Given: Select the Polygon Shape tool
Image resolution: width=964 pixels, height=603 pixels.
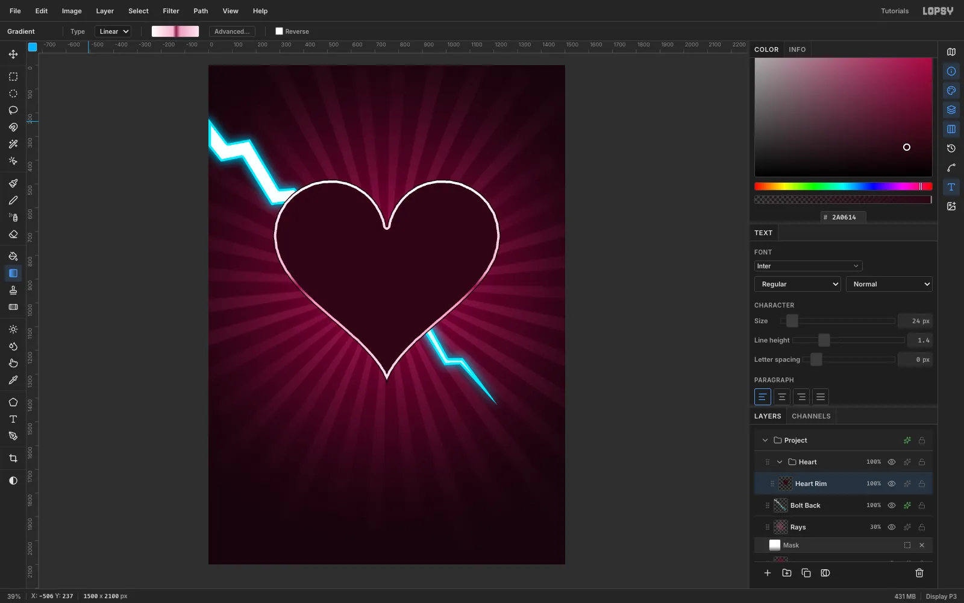Looking at the screenshot, I should (x=13, y=402).
